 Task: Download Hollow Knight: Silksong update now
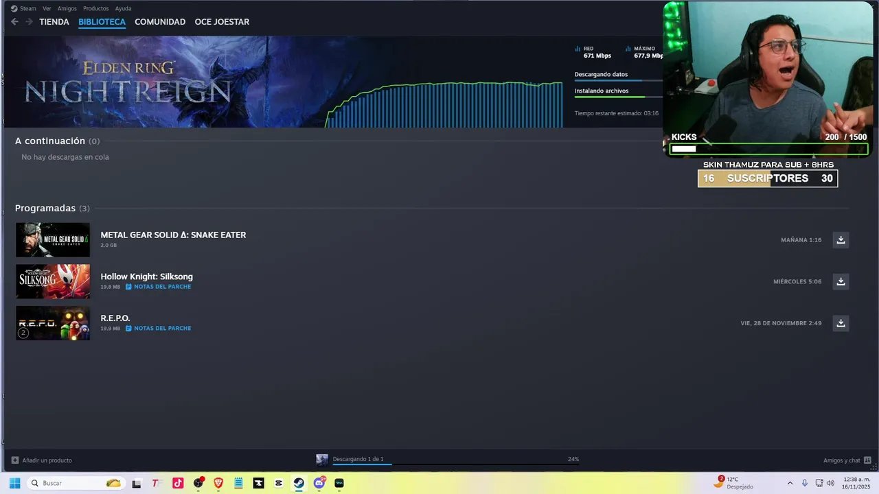pyautogui.click(x=841, y=281)
